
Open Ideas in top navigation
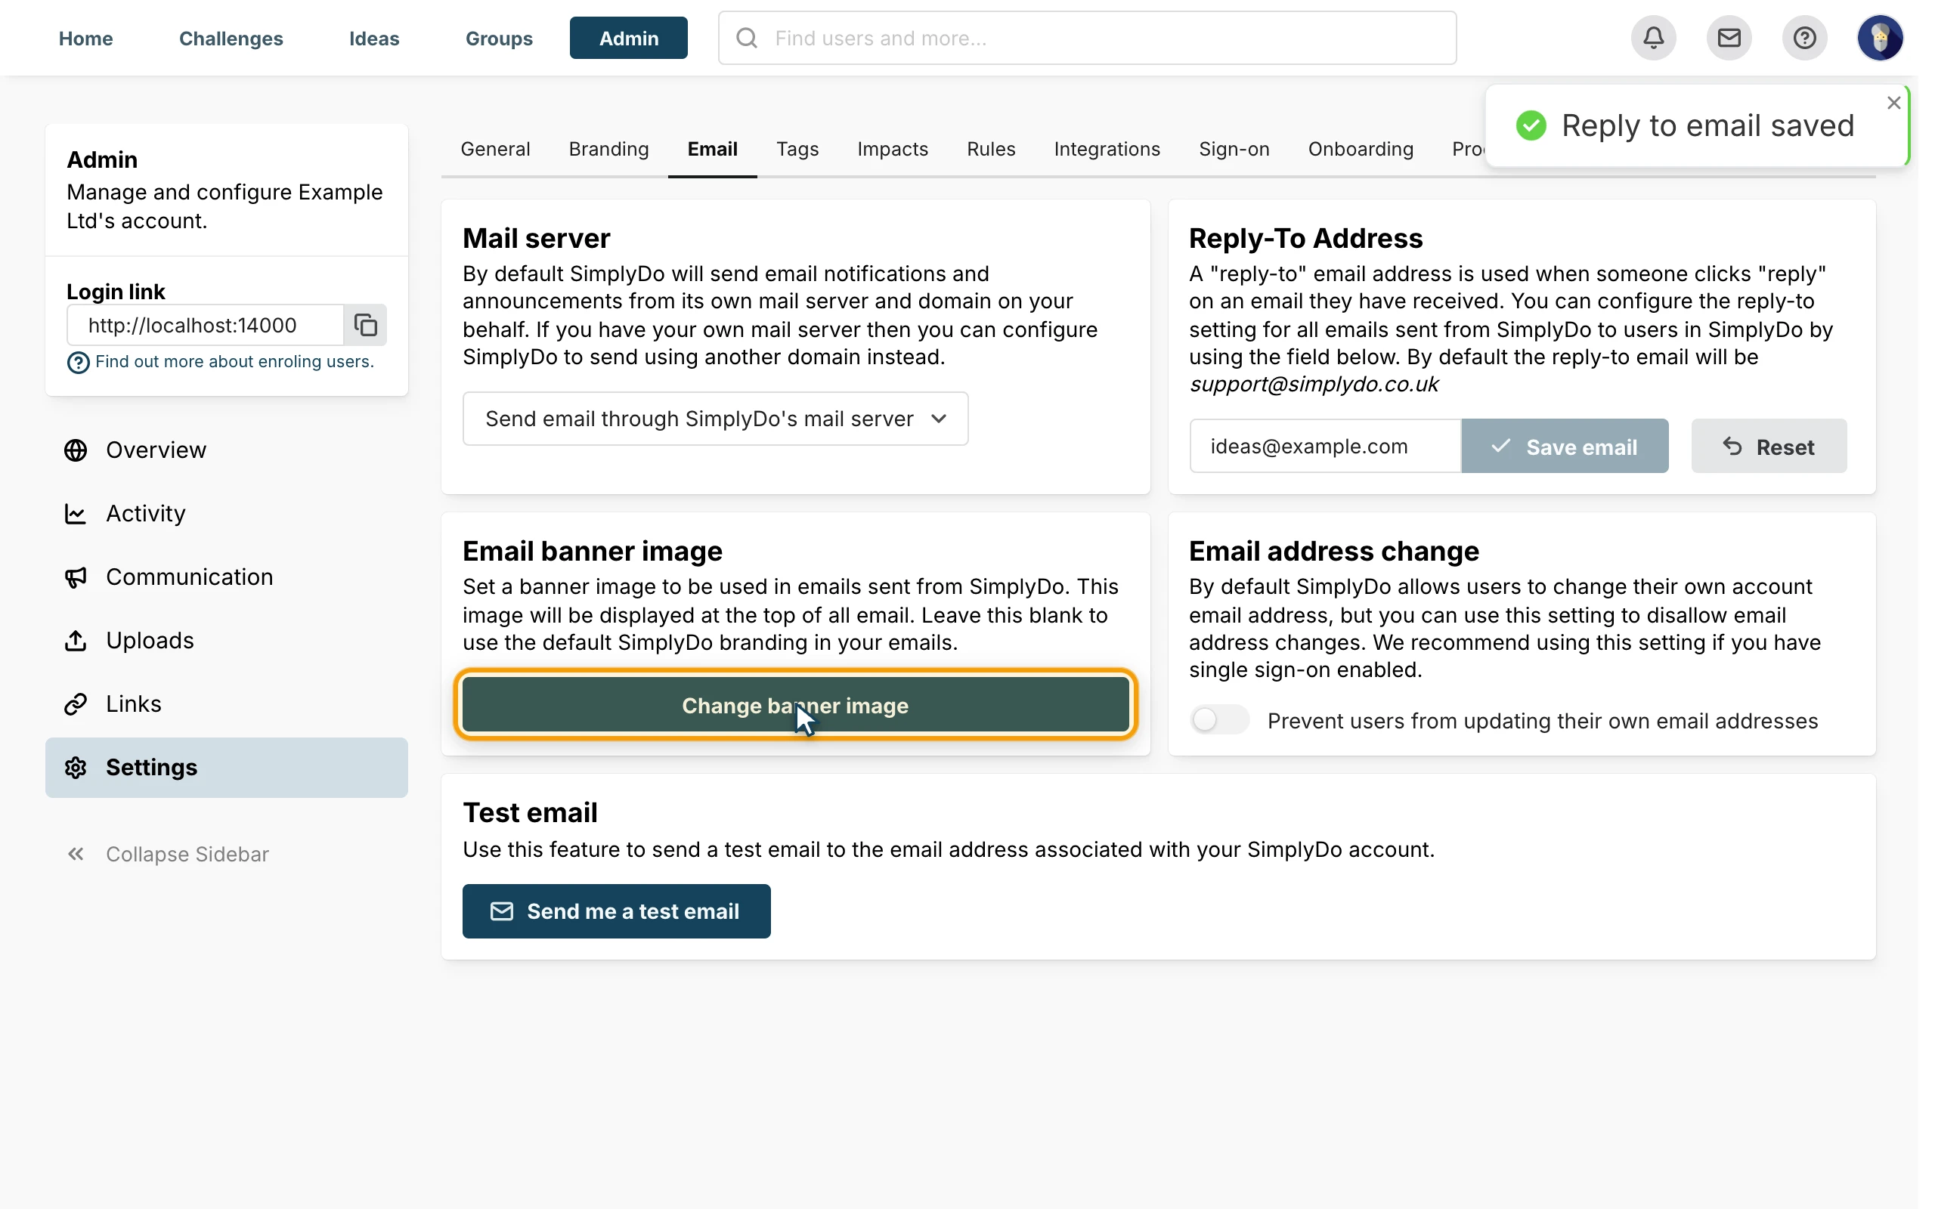(374, 38)
